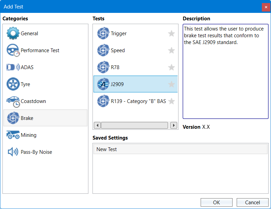Click the R139 Category B BAS icon
The height and width of the screenshot is (209, 271).
tap(103, 101)
